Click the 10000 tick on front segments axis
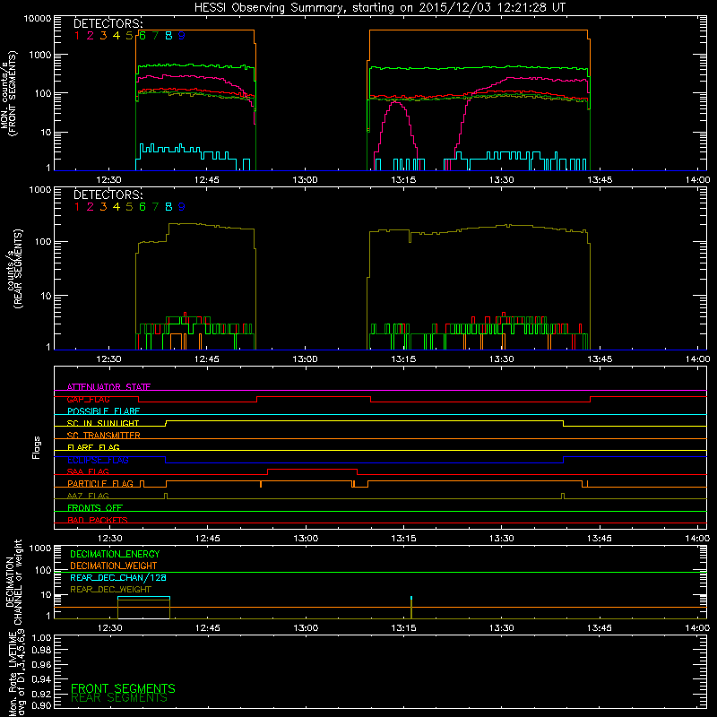Viewport: 717px width, 717px height. pos(38,18)
